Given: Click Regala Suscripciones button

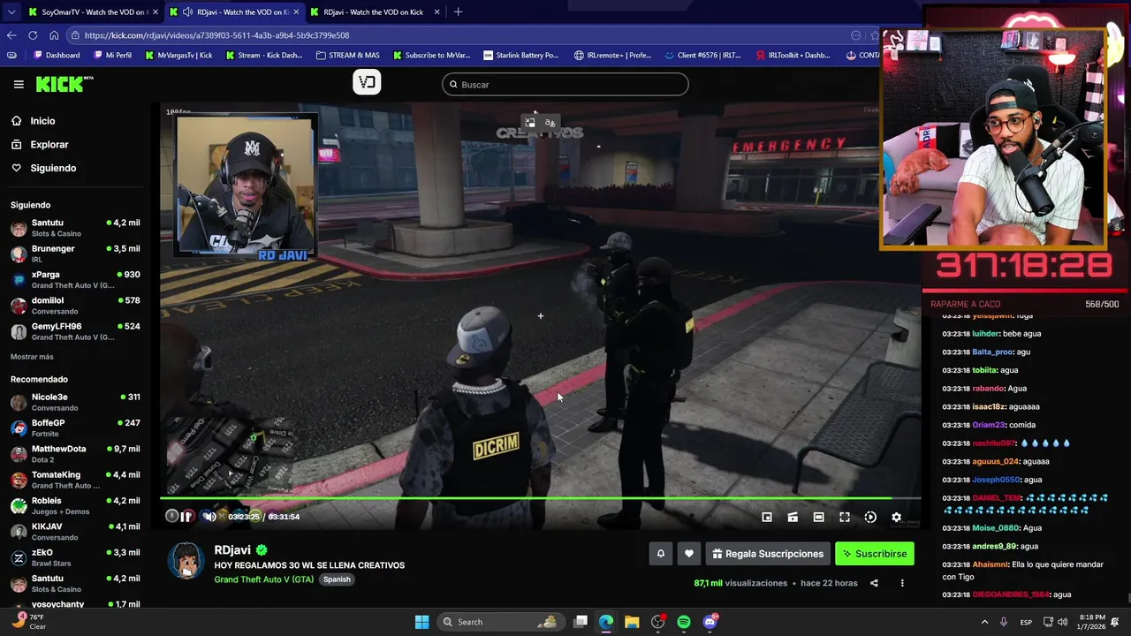Looking at the screenshot, I should pyautogui.click(x=768, y=554).
